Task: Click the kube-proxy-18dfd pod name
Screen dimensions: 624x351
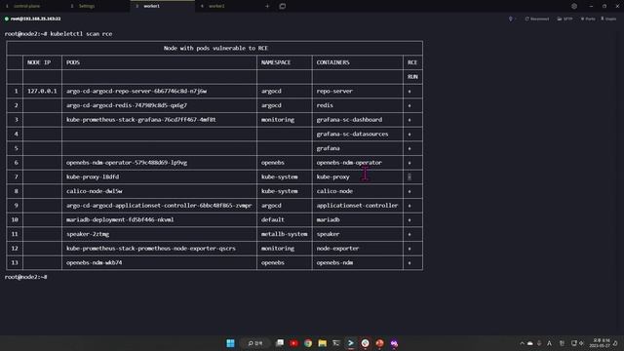Action: tap(93, 176)
